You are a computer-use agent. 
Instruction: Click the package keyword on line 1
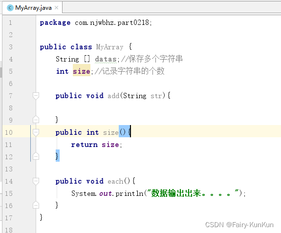coord(55,23)
